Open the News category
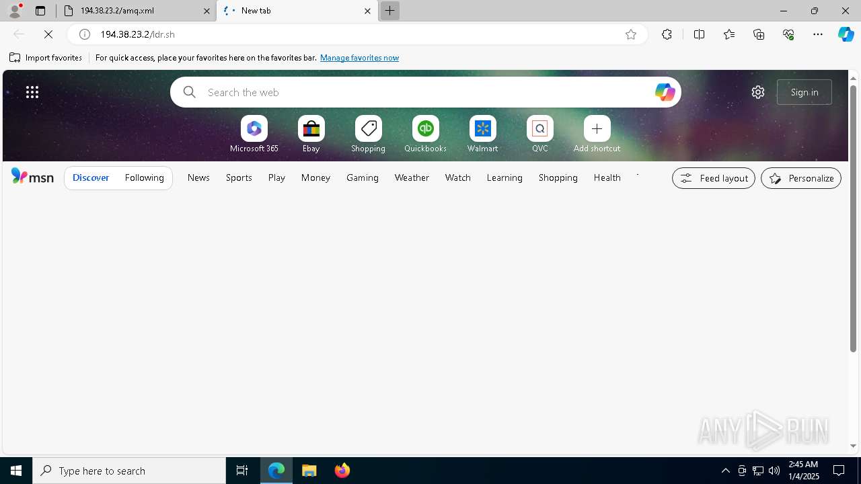 pyautogui.click(x=198, y=177)
